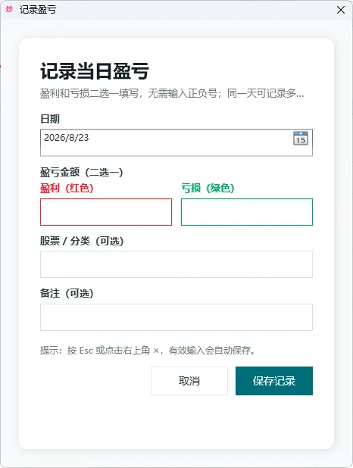
Task: Focus the 股票 / 分类 input box
Action: click(x=176, y=264)
